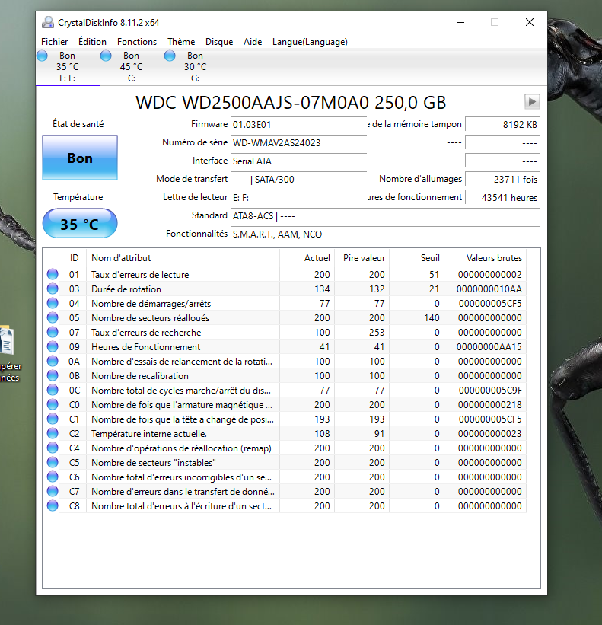Click the CrystalDiskInfo title bar icon
This screenshot has height=625, width=602.
(48, 22)
